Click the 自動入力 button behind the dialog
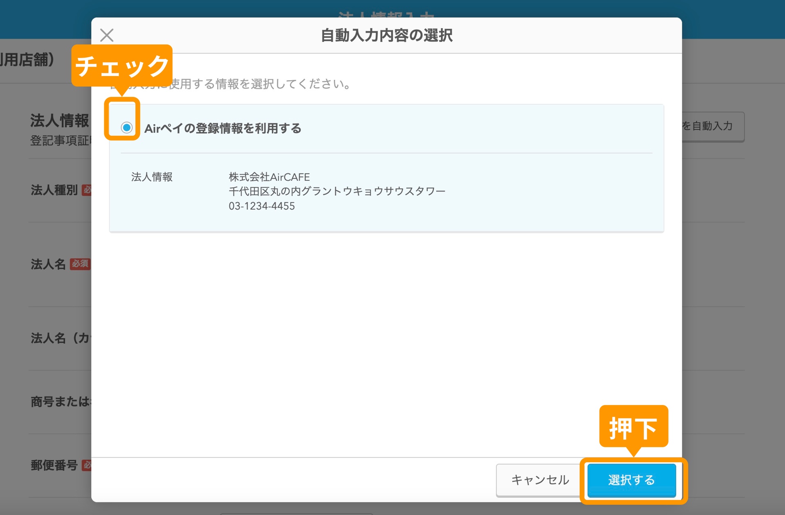 (x=713, y=127)
